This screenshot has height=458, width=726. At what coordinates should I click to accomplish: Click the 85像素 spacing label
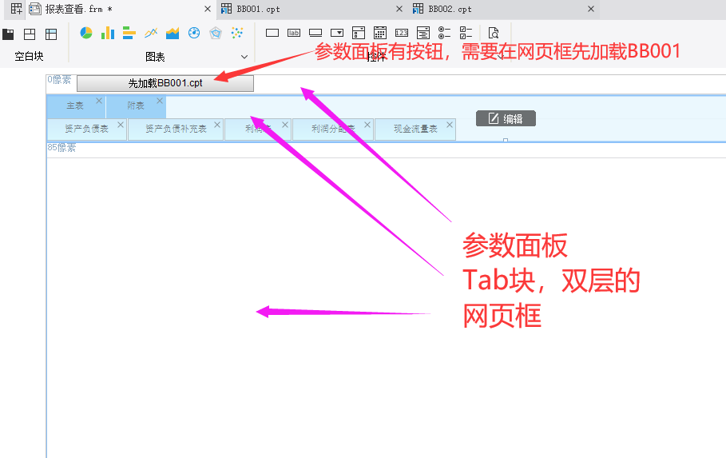point(61,148)
